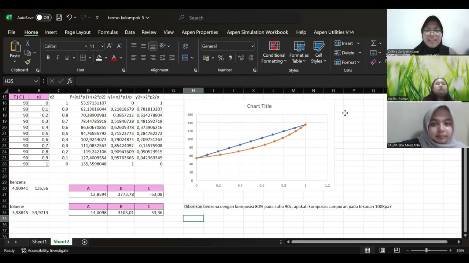This screenshot has height=263, width=469.
Task: Apply the red font color
Action: pyautogui.click(x=114, y=58)
